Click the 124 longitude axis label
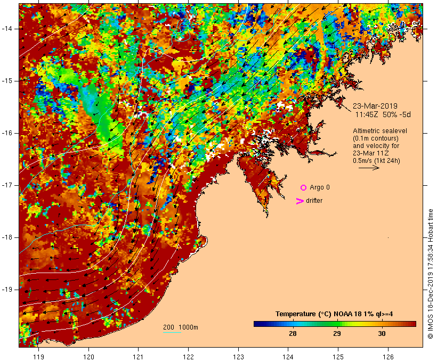 (x=288, y=357)
